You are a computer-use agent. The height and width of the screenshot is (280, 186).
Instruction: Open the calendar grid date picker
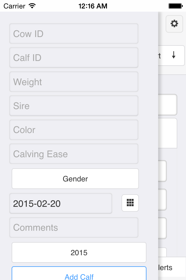point(130,203)
